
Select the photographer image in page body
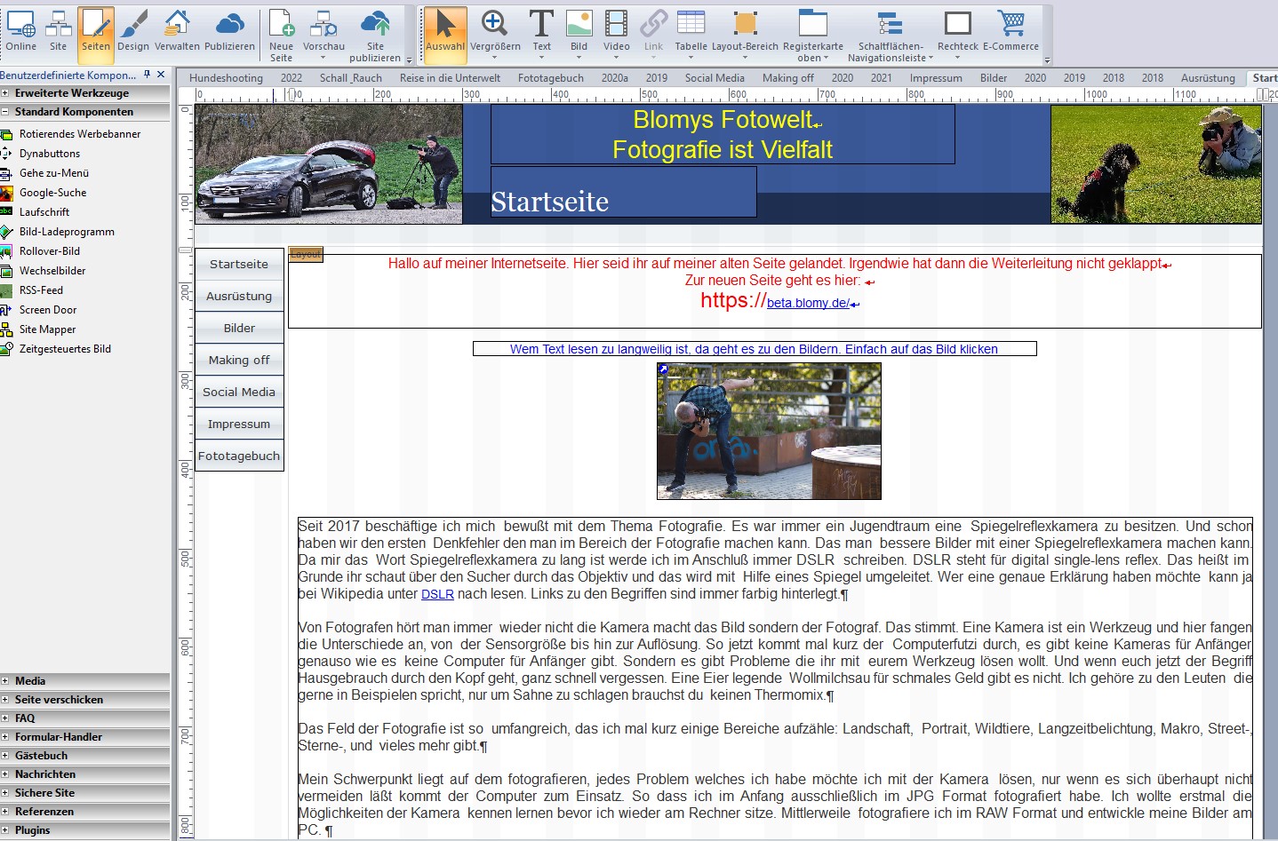pos(769,431)
